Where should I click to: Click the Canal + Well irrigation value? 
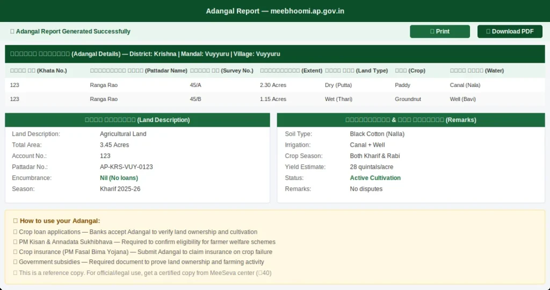[x=367, y=145]
